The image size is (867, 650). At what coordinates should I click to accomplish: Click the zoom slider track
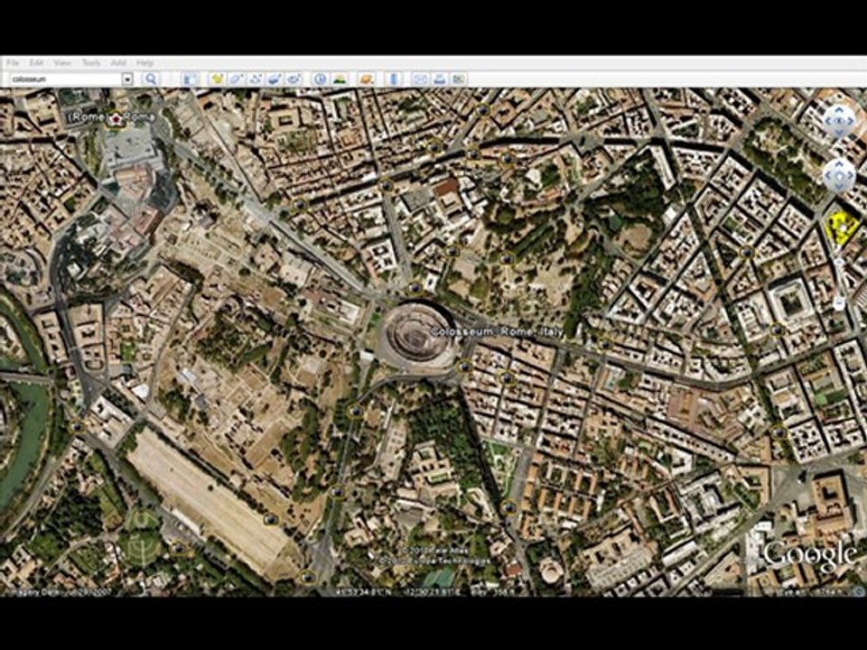[x=839, y=282]
